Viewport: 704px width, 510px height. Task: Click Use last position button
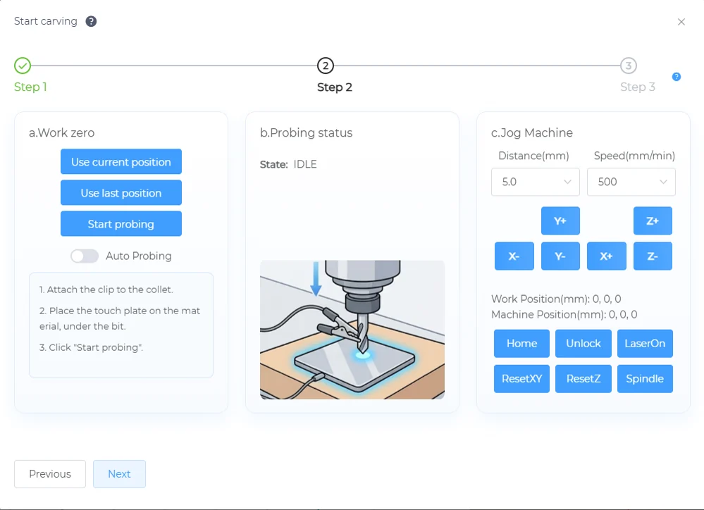(121, 192)
